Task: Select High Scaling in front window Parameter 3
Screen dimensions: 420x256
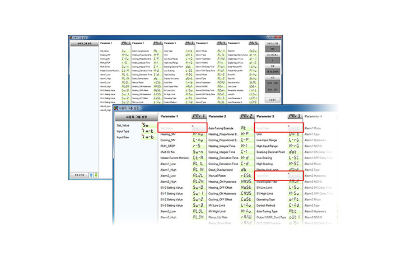Action: coord(264,164)
